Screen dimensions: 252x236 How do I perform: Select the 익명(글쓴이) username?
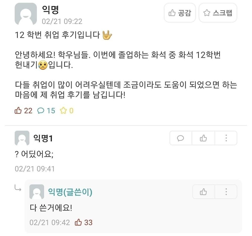(70, 192)
